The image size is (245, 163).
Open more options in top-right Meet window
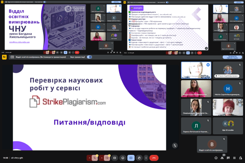coord(195,53)
